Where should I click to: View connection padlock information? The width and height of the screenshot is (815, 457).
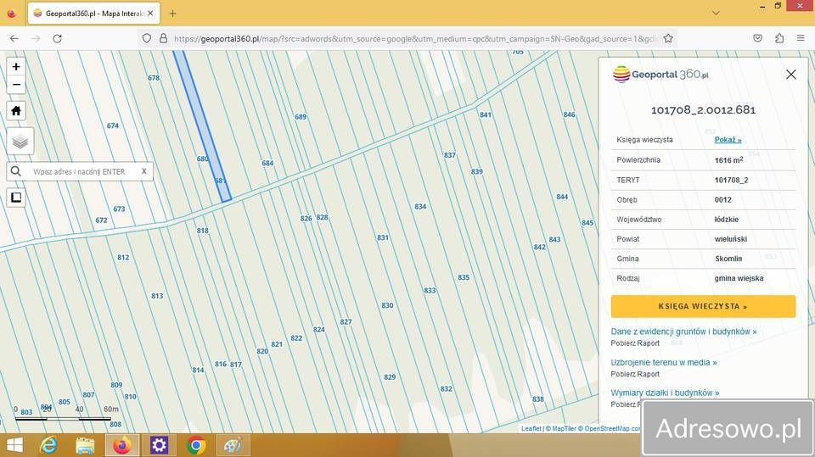coord(163,38)
